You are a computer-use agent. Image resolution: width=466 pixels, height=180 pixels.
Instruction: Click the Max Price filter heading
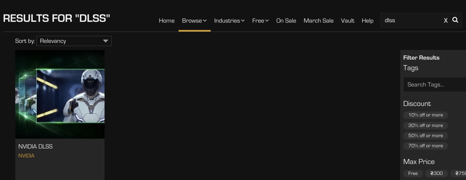(419, 162)
